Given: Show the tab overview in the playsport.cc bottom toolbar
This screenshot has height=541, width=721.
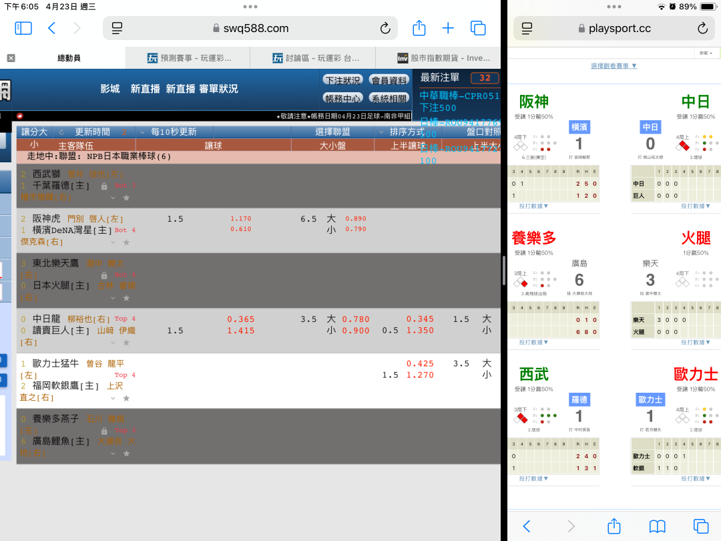Looking at the screenshot, I should point(701,526).
